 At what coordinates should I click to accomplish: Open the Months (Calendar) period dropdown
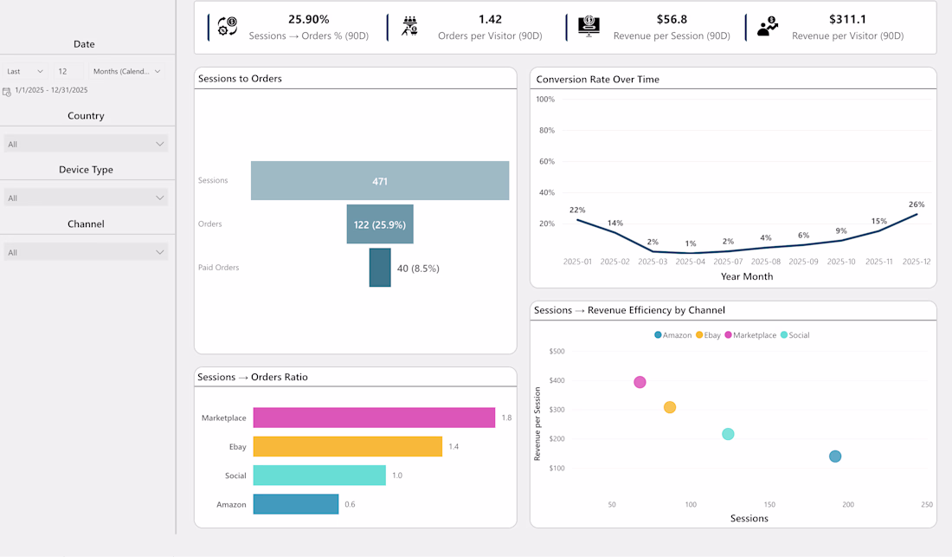pyautogui.click(x=126, y=71)
